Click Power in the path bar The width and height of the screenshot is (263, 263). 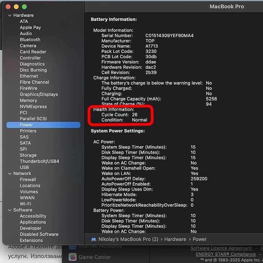click(200, 239)
